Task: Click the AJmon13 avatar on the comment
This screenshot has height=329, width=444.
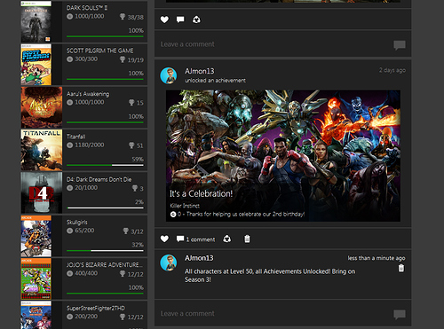Action: (169, 262)
